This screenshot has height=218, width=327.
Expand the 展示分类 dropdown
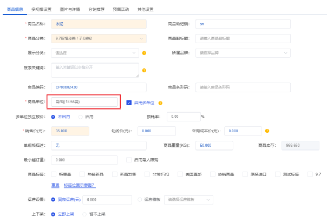coord(95,53)
